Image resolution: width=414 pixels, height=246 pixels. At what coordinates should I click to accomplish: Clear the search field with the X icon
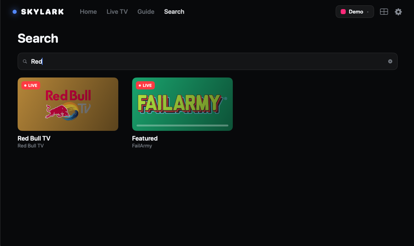click(390, 61)
